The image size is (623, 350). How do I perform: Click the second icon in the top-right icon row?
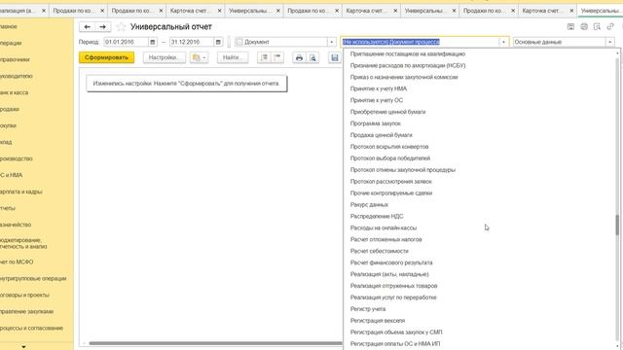pyautogui.click(x=584, y=26)
